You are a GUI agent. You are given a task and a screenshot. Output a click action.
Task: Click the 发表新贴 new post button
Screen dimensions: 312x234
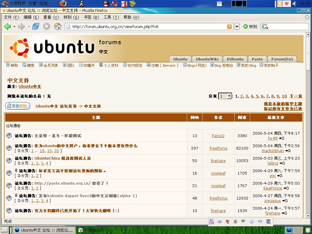click(18, 106)
